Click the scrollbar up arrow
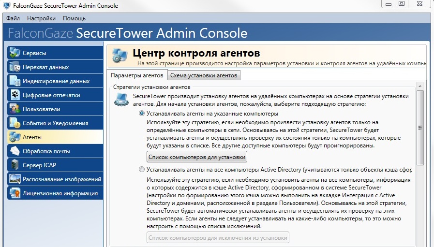Viewport: 434px width, 247px height. [420, 86]
